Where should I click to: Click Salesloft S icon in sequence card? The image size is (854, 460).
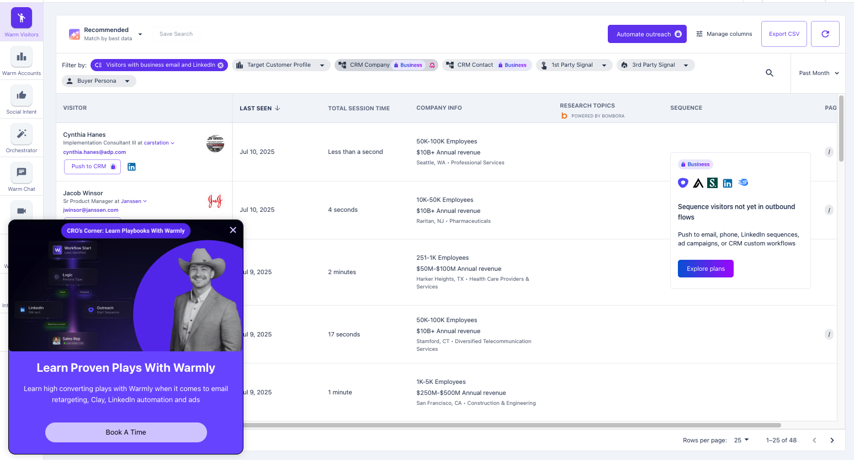click(x=713, y=183)
